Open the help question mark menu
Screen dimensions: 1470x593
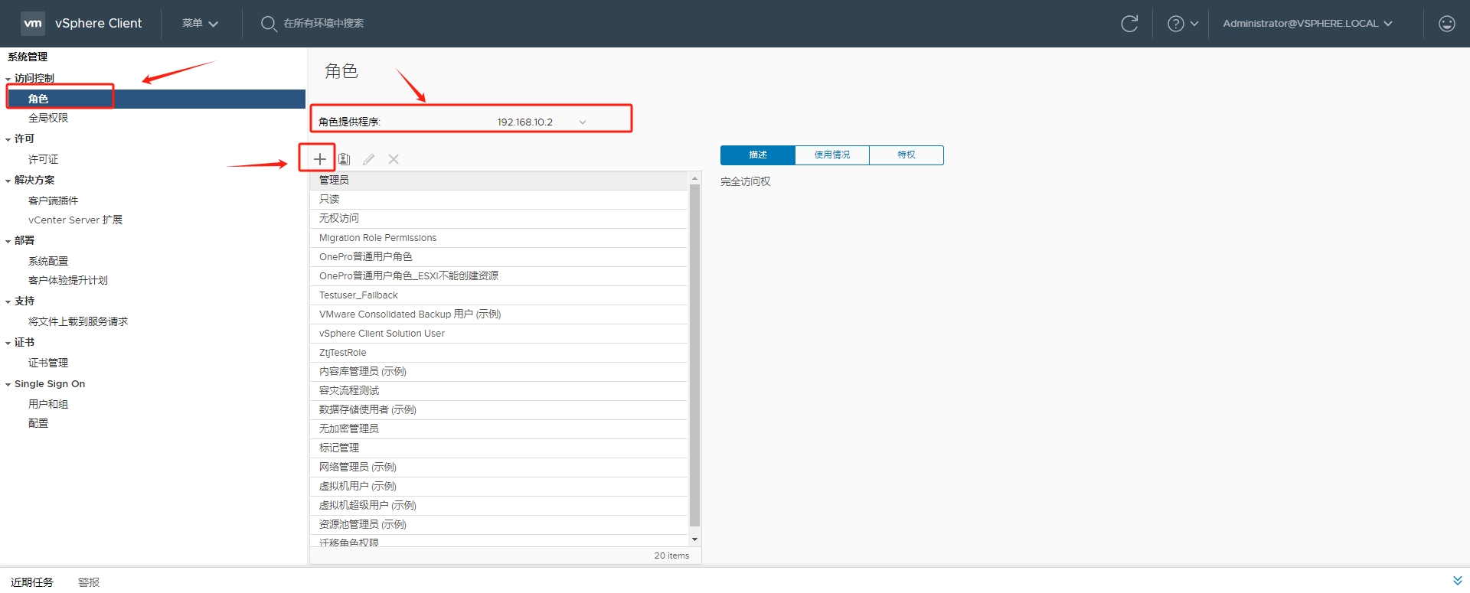(1183, 24)
